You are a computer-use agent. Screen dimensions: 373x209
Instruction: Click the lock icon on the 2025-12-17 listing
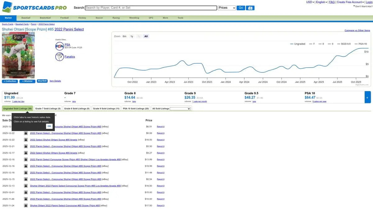coord(26,153)
